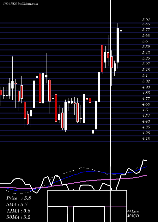This screenshot has width=158, height=222.
Task: Select the 5.68 price axis label
Action: [146, 36]
